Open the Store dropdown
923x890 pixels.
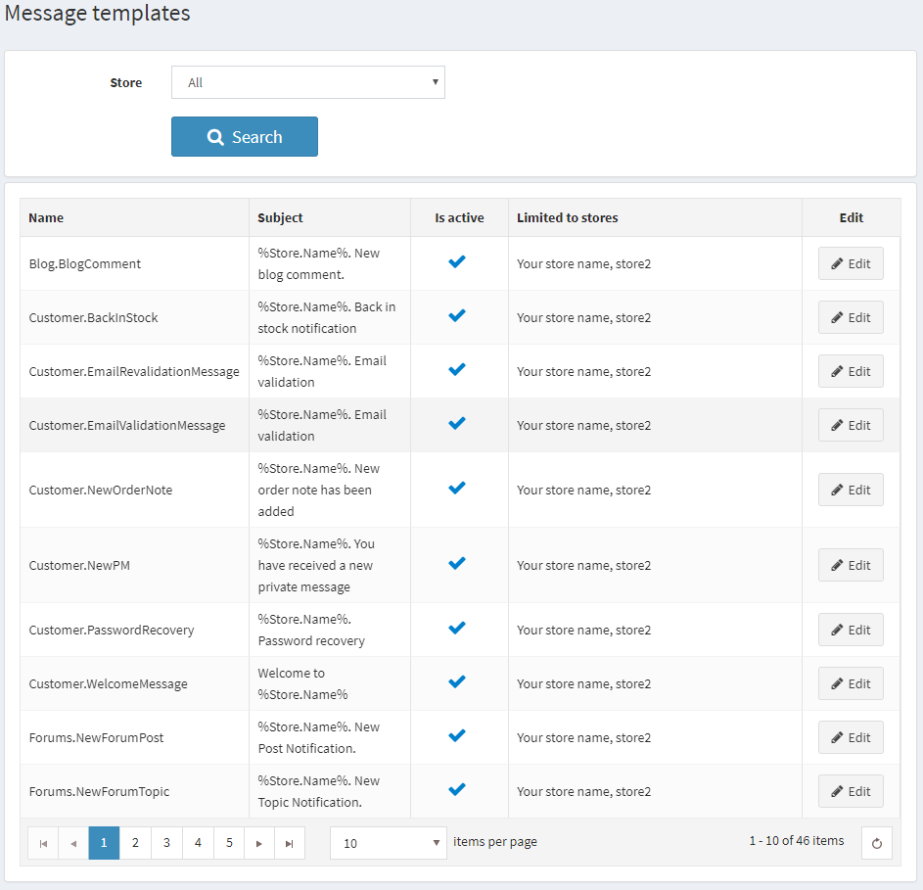pyautogui.click(x=307, y=83)
